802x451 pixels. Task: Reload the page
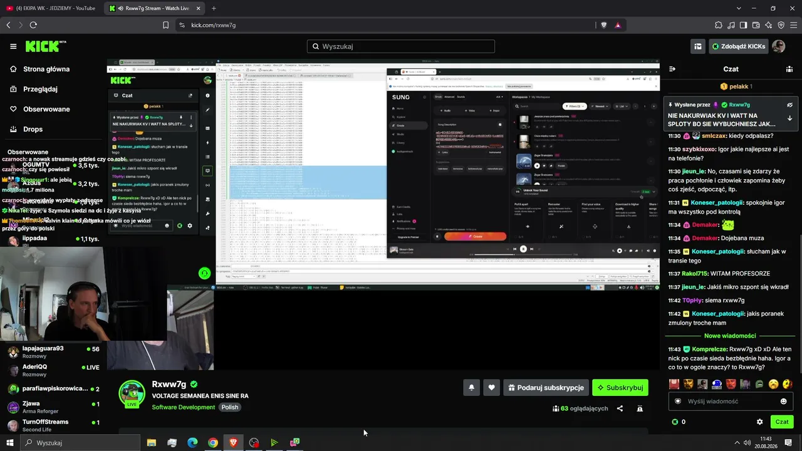click(33, 25)
